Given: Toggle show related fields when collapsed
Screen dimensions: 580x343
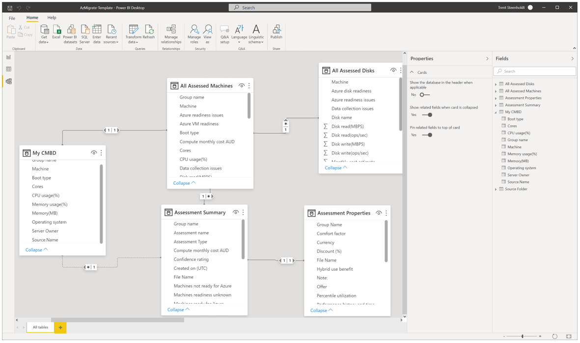Looking at the screenshot, I should 427,114.
